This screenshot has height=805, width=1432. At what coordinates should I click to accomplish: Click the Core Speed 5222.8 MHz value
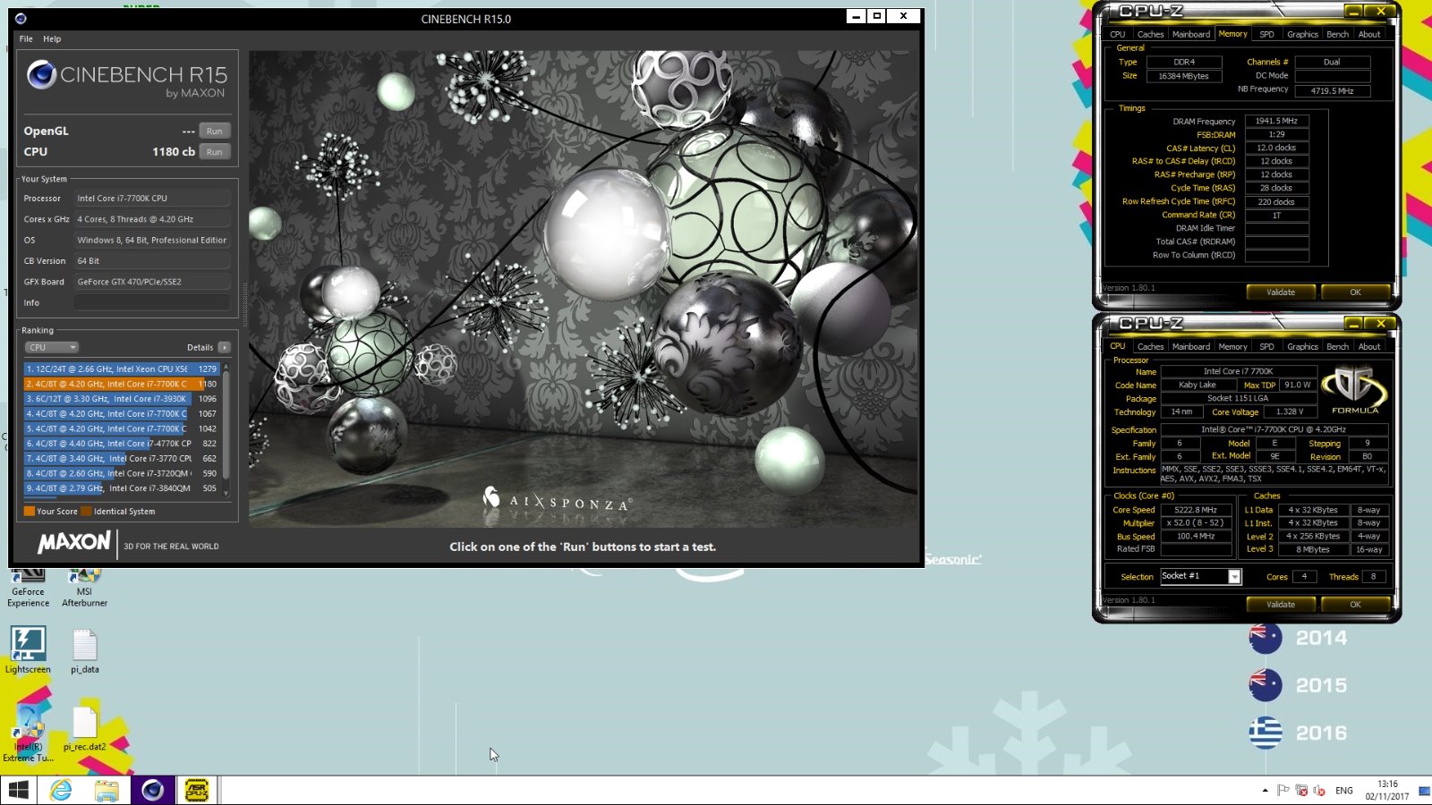[1196, 510]
